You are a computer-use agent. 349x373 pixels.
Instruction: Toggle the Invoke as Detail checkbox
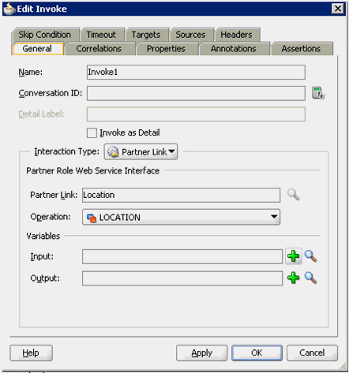(92, 132)
